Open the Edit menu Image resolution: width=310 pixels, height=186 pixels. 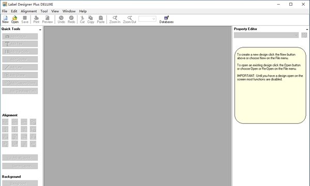coord(14,11)
